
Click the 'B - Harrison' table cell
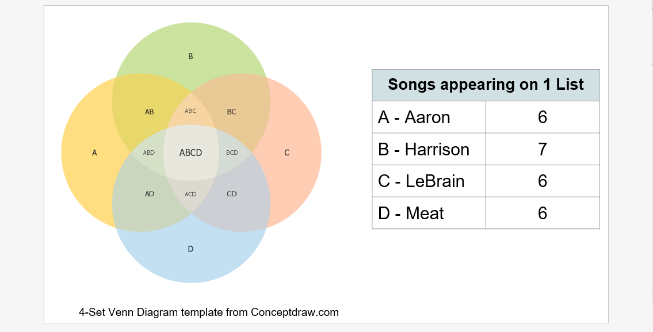pyautogui.click(x=429, y=150)
